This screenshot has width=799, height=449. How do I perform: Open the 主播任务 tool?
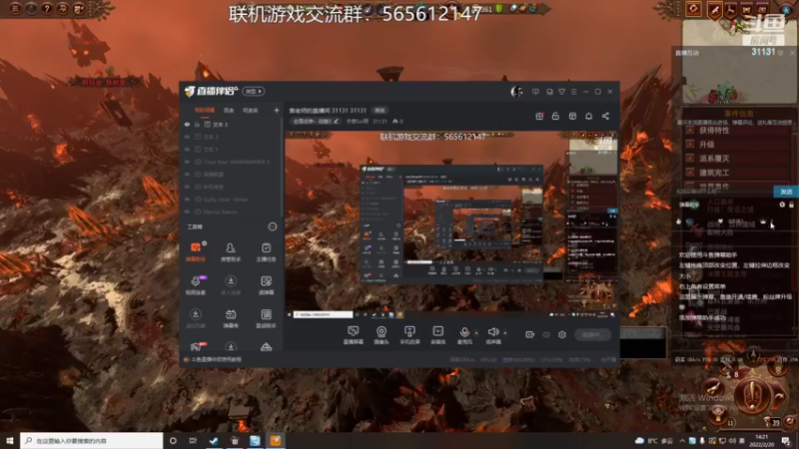pyautogui.click(x=266, y=251)
